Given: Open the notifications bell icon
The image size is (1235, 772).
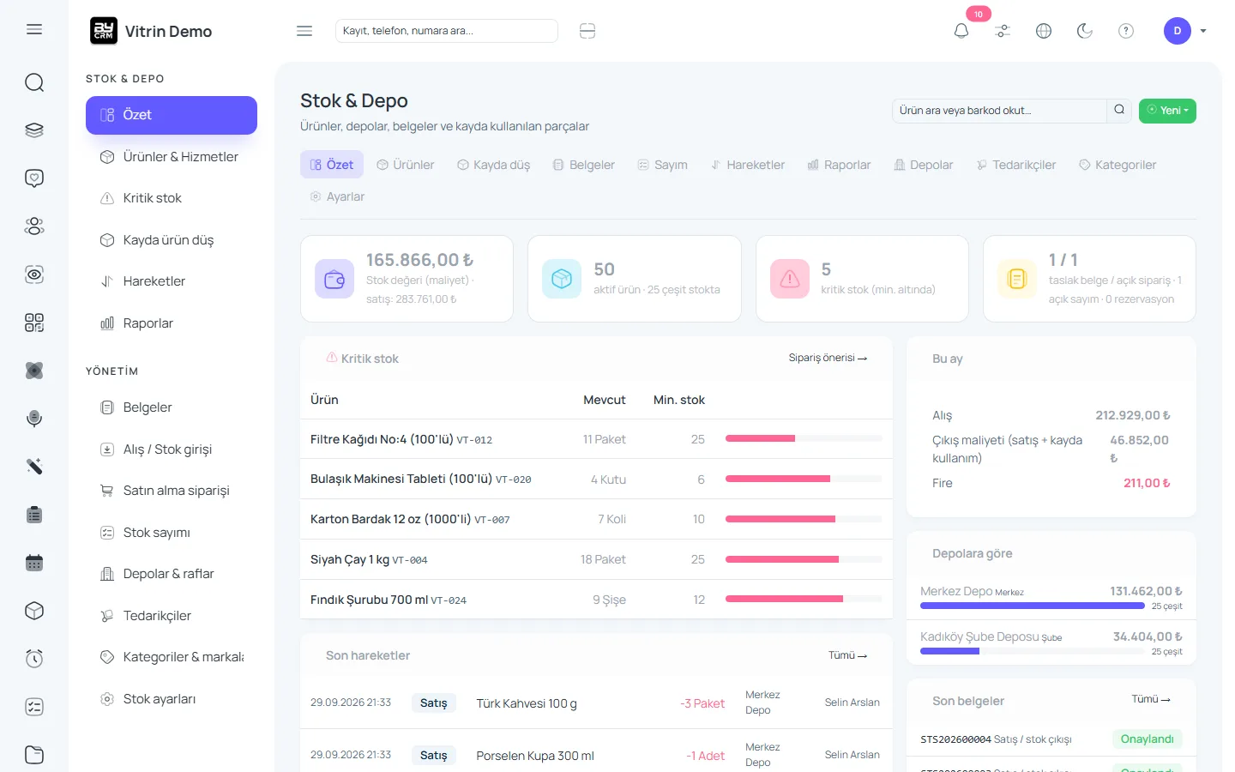Looking at the screenshot, I should tap(961, 31).
